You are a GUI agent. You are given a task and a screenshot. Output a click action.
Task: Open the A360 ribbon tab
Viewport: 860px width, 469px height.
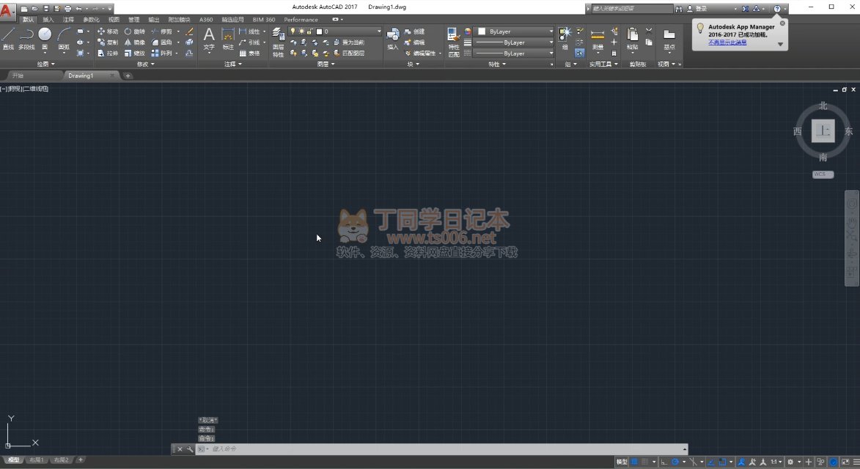tap(206, 20)
